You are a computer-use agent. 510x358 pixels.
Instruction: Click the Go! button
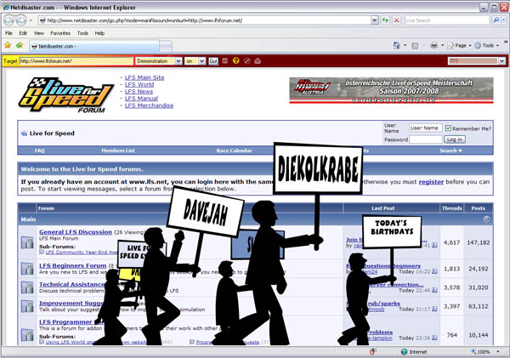click(213, 61)
